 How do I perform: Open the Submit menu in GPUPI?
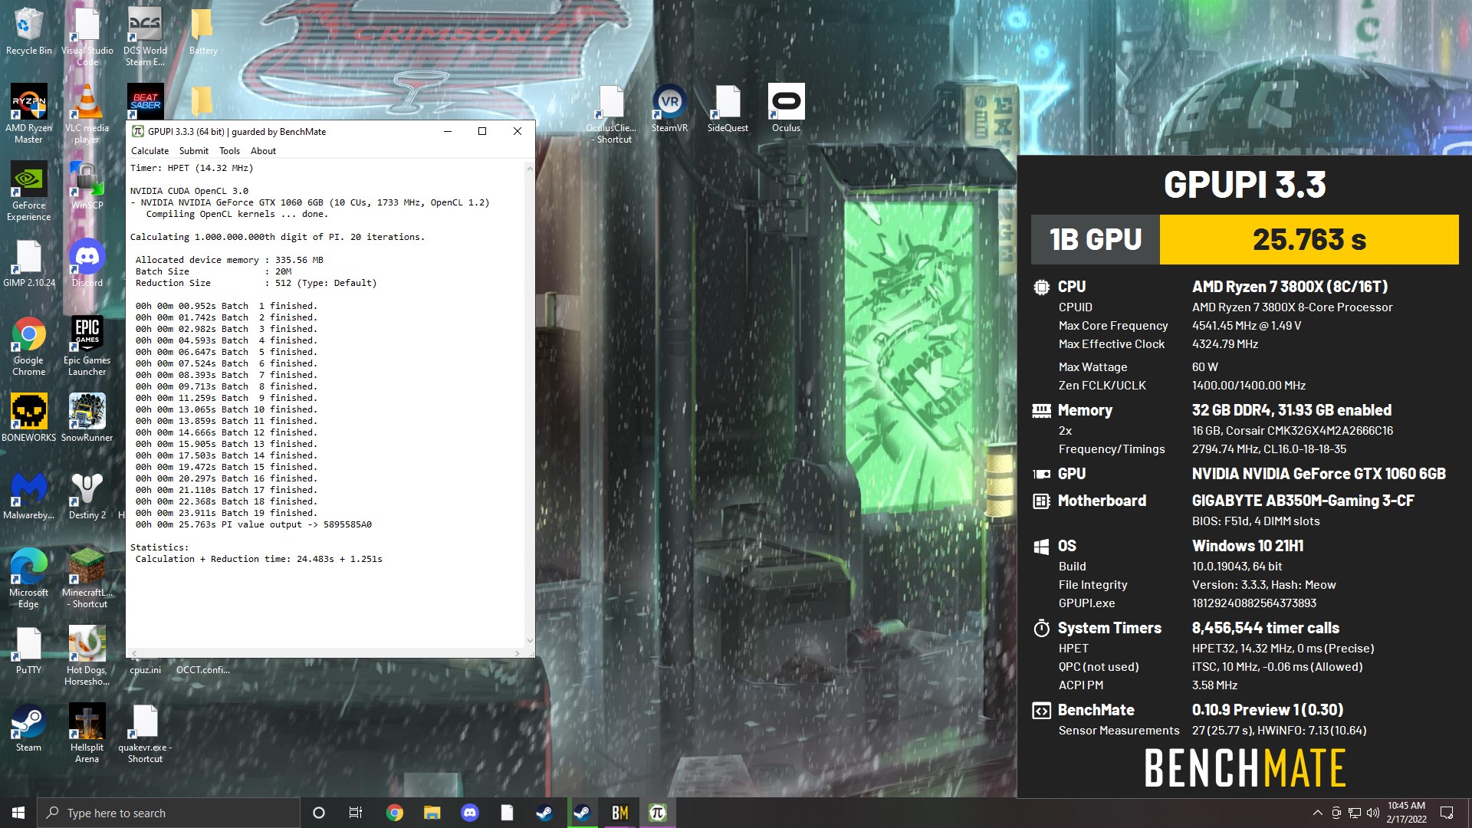[193, 151]
